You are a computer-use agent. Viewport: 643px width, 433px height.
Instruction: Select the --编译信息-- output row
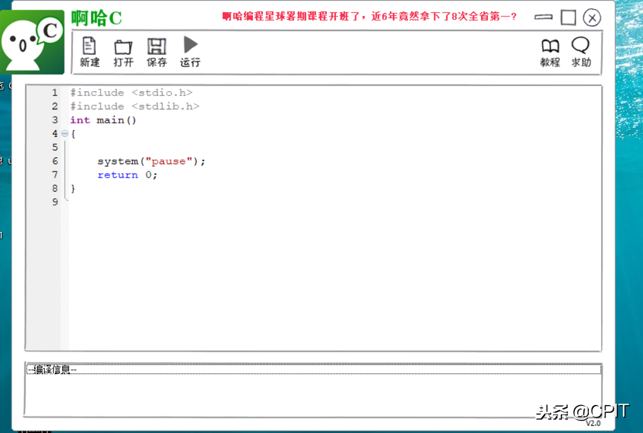[x=314, y=369]
